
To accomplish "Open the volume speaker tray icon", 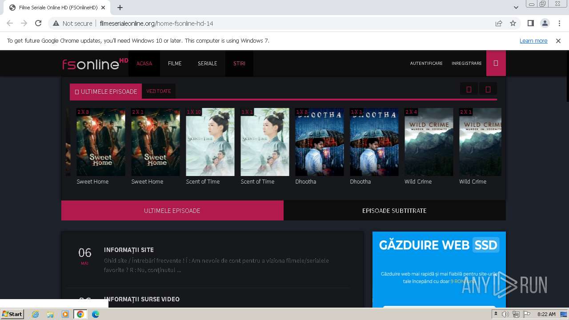I will pyautogui.click(x=505, y=314).
